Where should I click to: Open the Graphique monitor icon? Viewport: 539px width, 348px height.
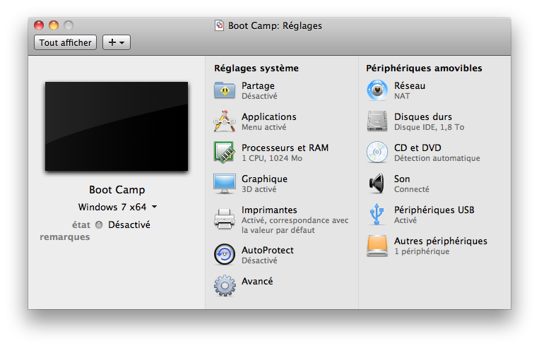(x=225, y=184)
